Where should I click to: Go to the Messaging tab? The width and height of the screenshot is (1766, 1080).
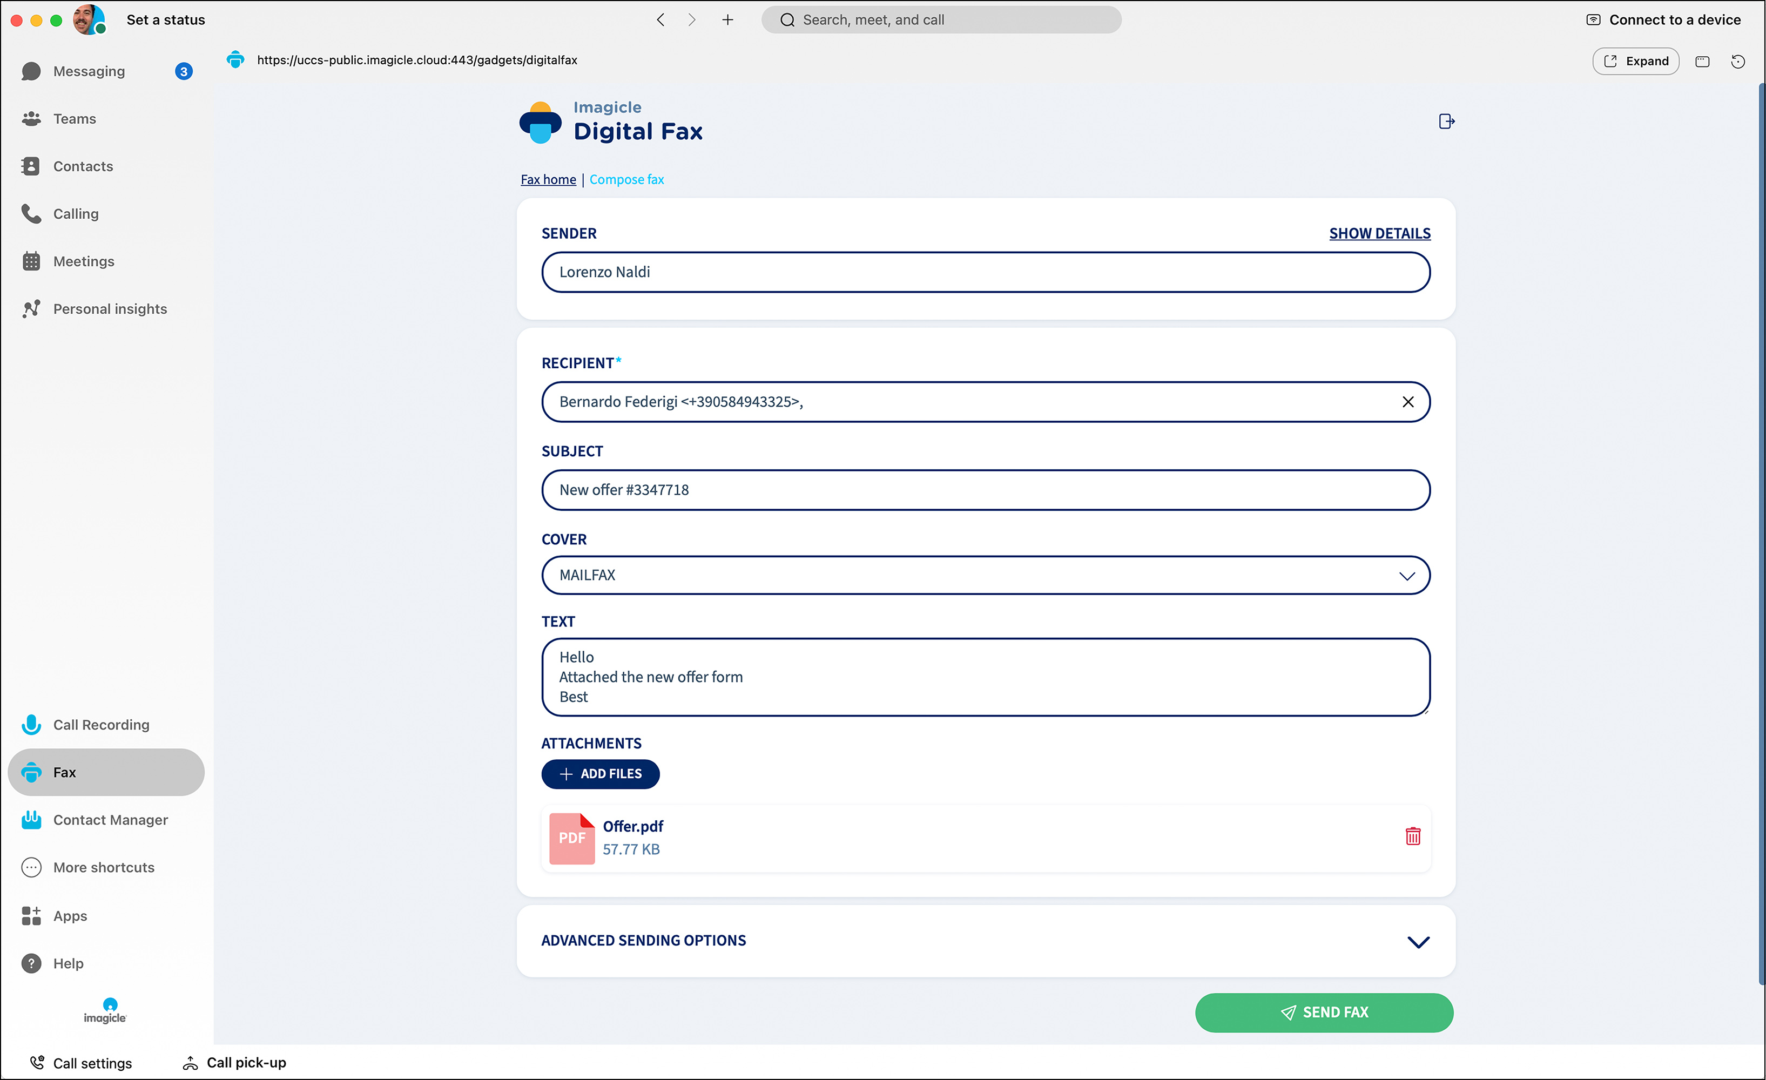[89, 71]
